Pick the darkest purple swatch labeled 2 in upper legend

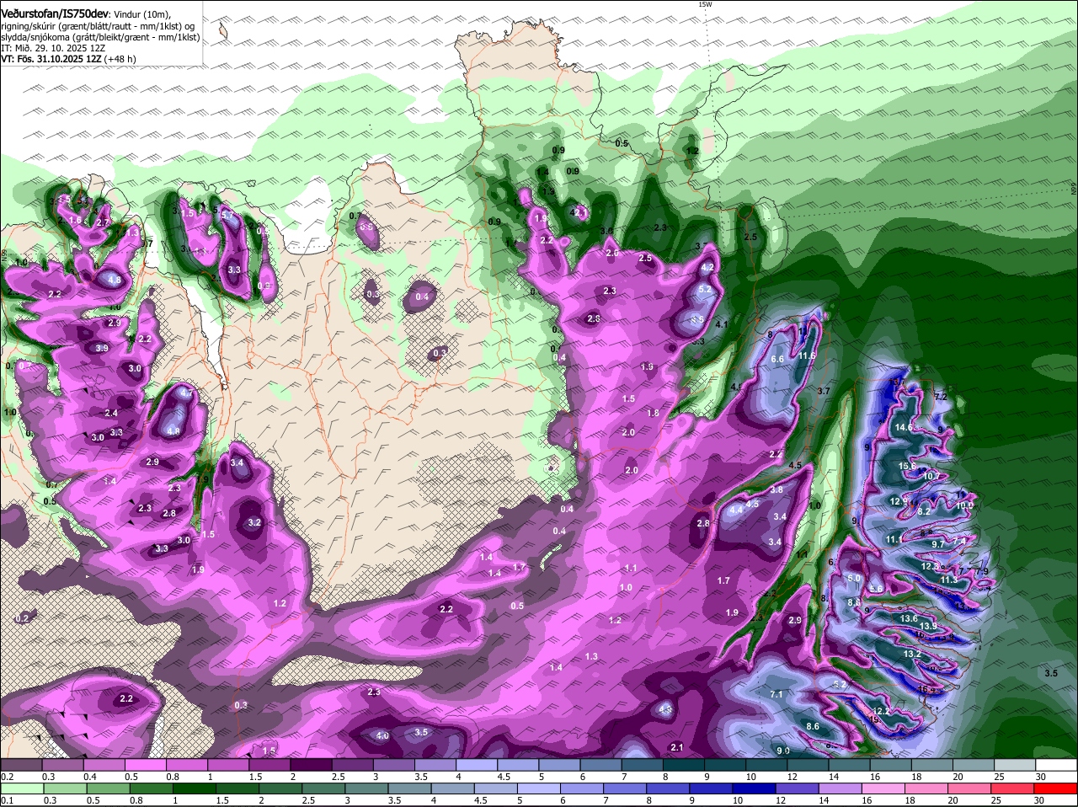[311, 765]
